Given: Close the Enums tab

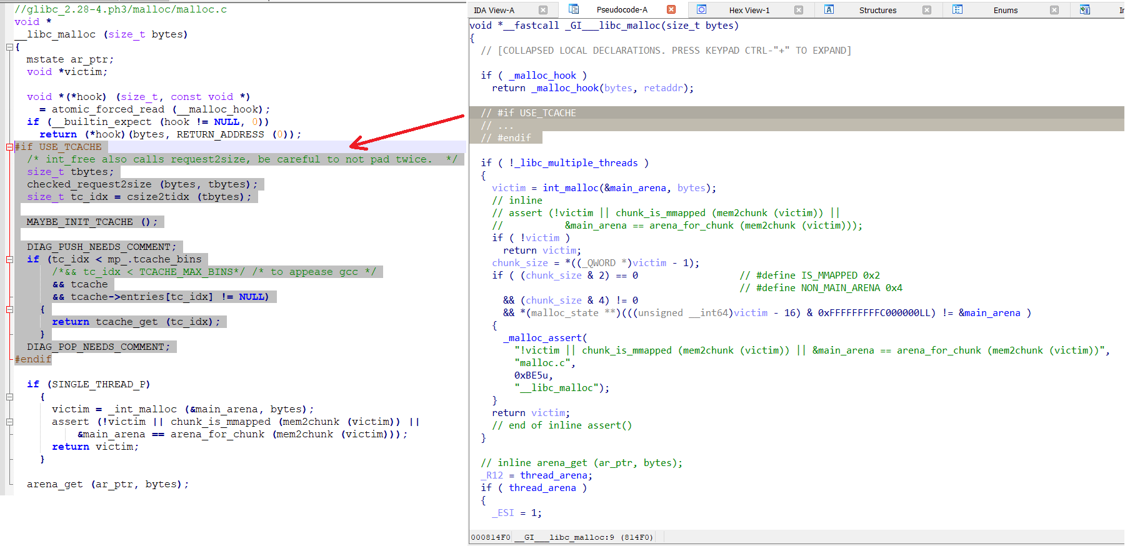Looking at the screenshot, I should 1054,10.
